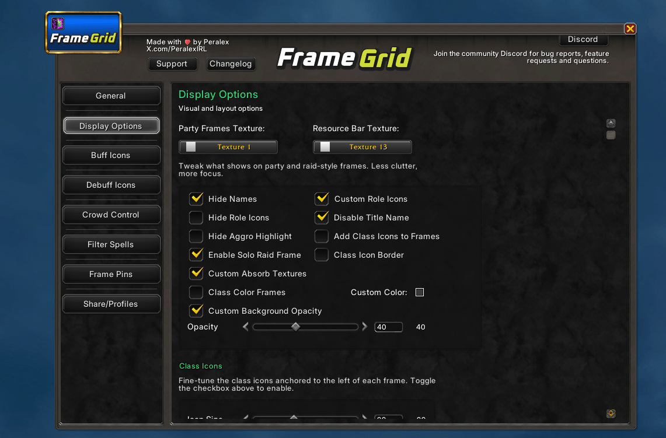Toggle Enable Solo Raid Frame checkbox
Image resolution: width=666 pixels, height=438 pixels.
196,255
